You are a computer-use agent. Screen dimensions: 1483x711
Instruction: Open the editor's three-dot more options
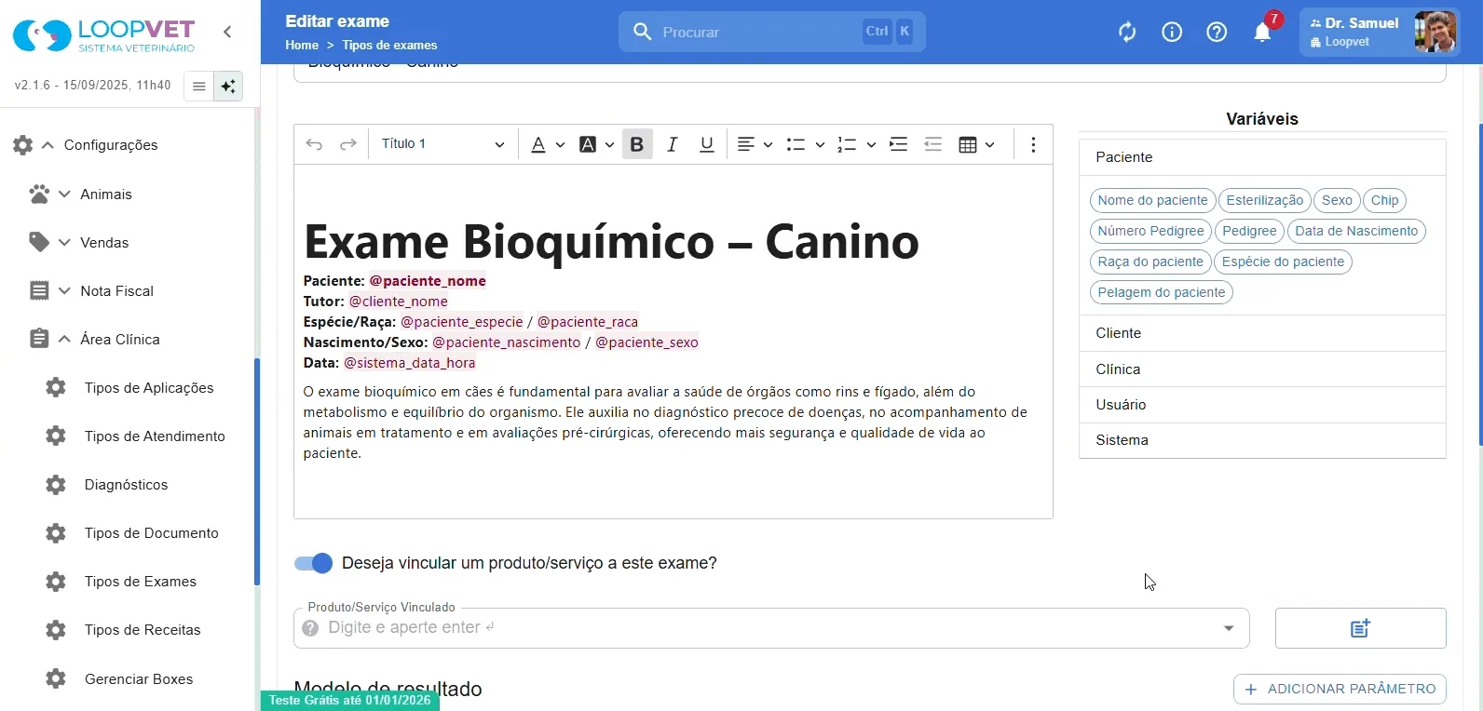(1033, 144)
